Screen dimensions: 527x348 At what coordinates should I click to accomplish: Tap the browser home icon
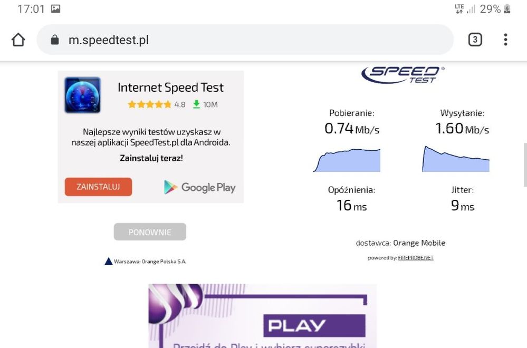click(x=18, y=39)
